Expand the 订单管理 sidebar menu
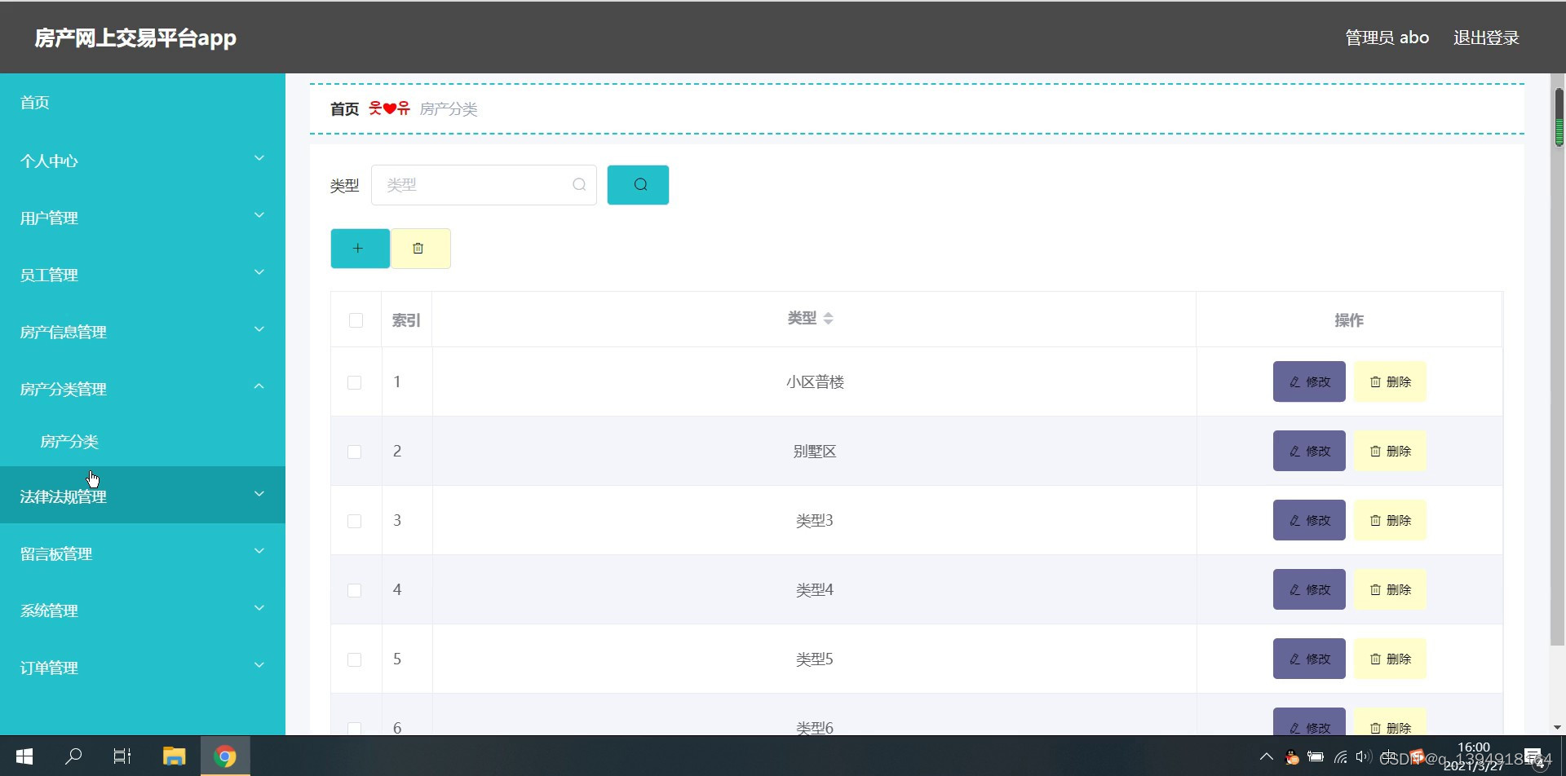 [143, 668]
